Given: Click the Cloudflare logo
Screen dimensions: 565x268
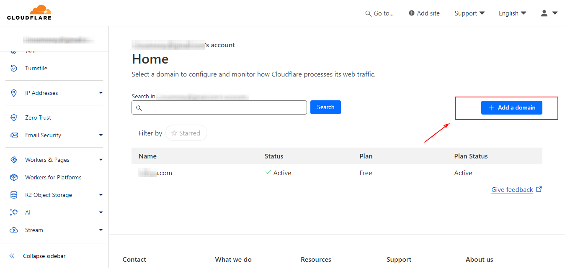Looking at the screenshot, I should [29, 13].
